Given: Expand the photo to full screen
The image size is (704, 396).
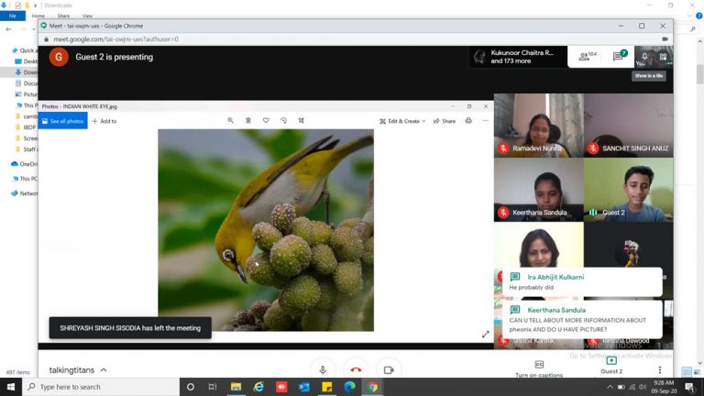Looking at the screenshot, I should click(485, 334).
